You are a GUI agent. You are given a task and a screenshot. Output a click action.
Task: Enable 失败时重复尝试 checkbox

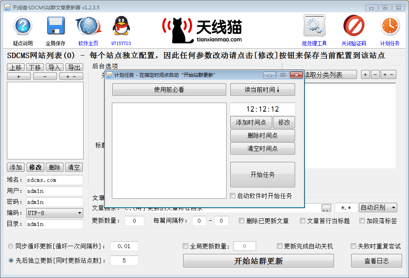tap(353, 246)
